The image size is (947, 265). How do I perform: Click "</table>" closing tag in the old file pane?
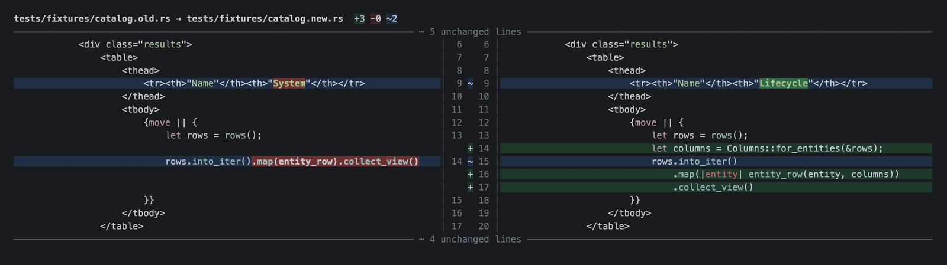[x=122, y=227]
